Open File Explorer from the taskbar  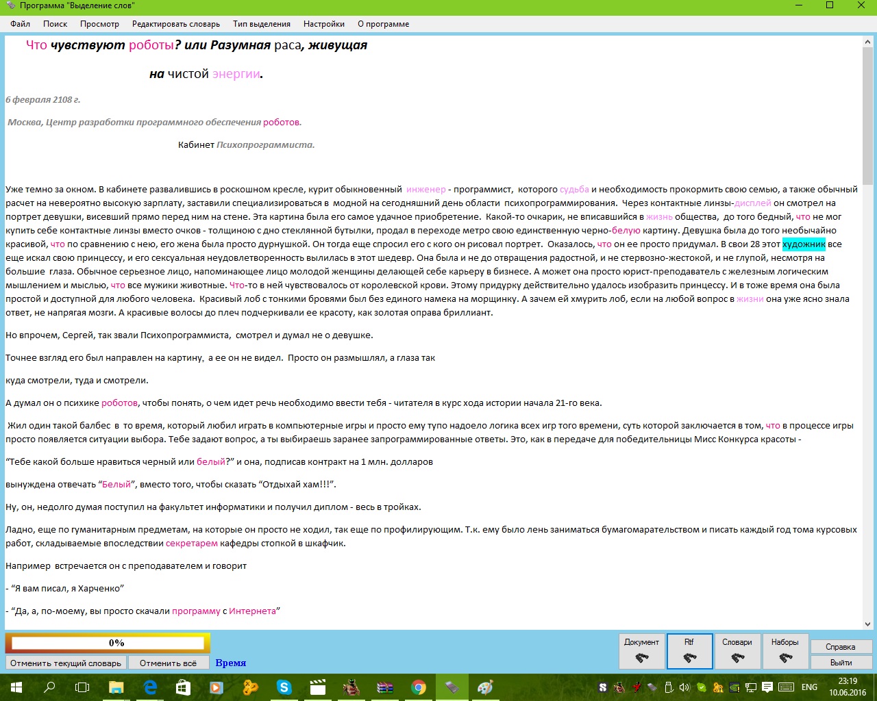[x=116, y=687]
